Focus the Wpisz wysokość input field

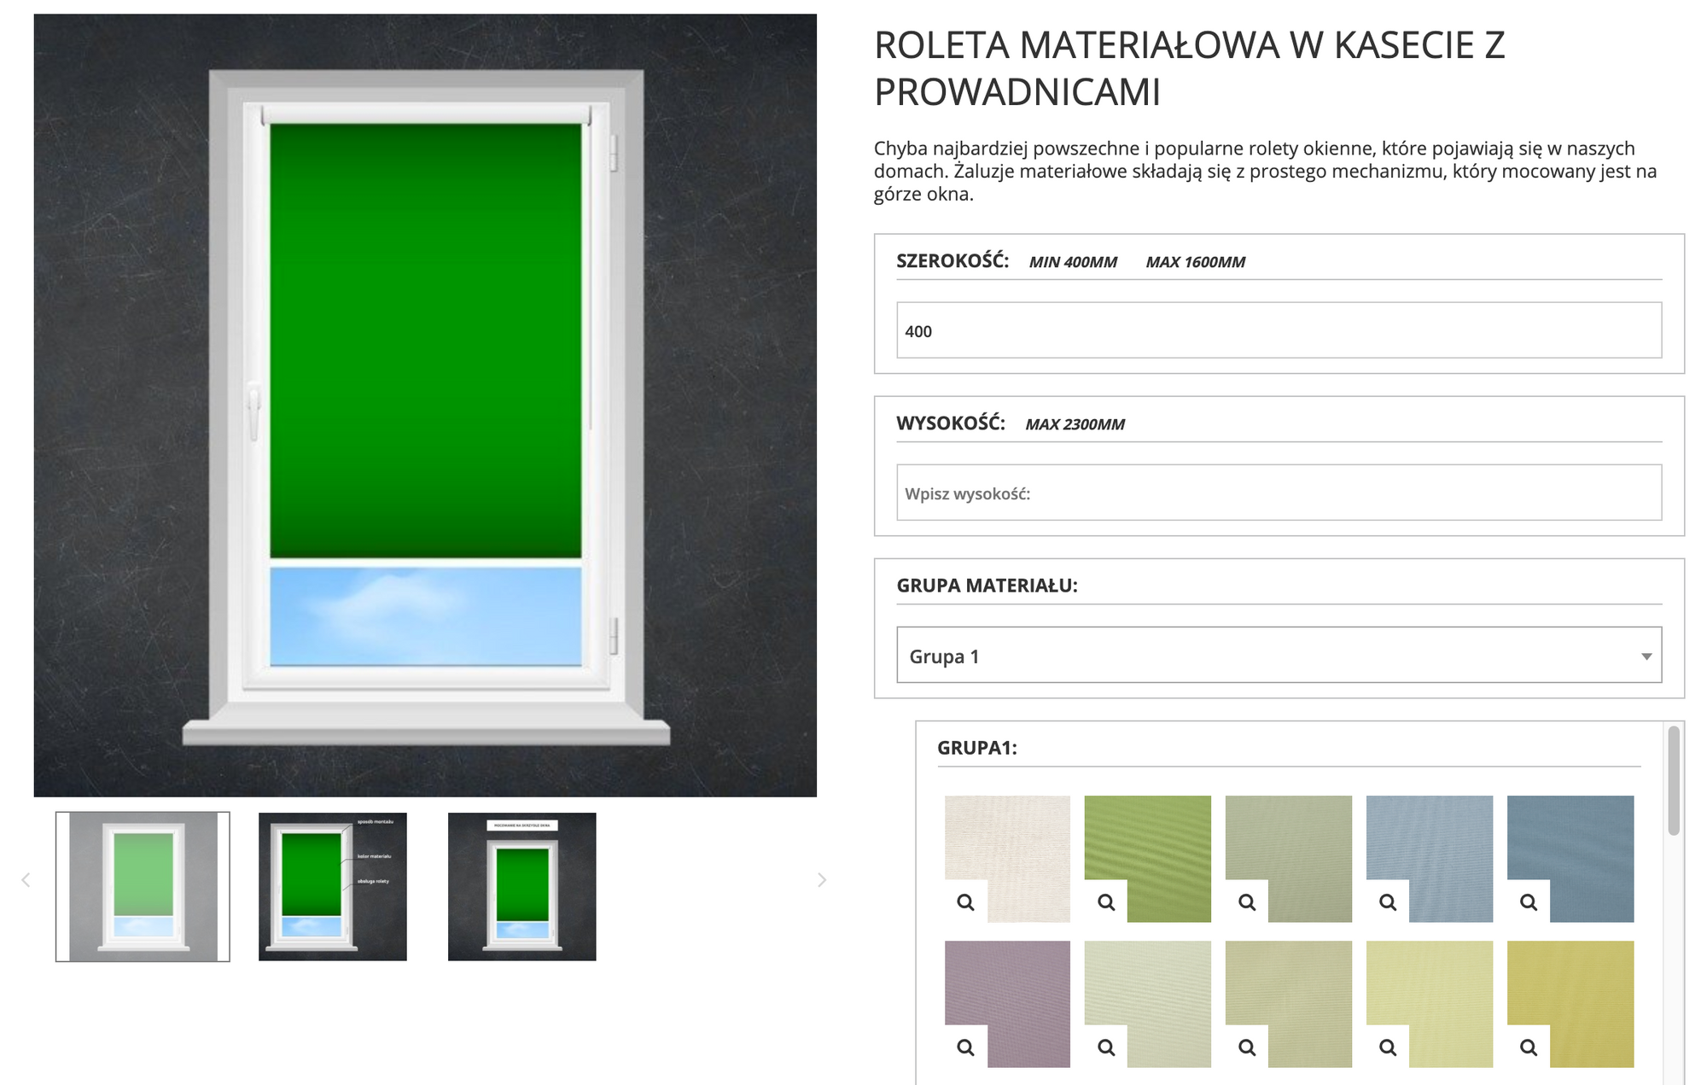click(x=1278, y=493)
